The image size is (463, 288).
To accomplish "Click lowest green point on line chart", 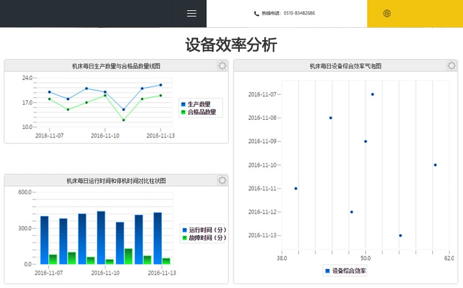I will click(123, 120).
